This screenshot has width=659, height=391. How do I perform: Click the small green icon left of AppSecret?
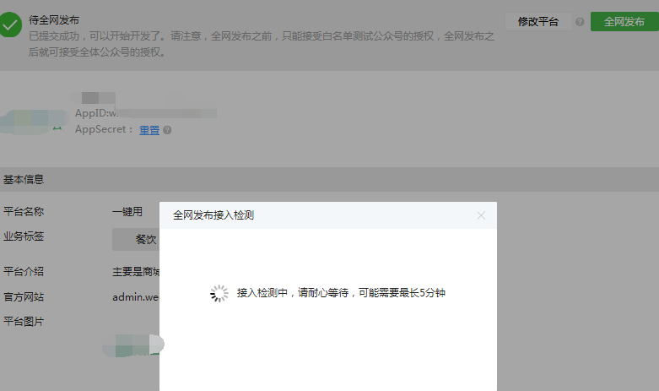(57, 128)
